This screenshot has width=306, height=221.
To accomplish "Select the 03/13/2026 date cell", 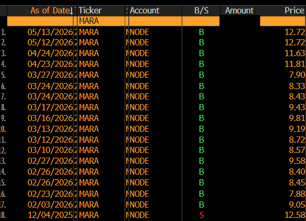I will (x=50, y=129).
